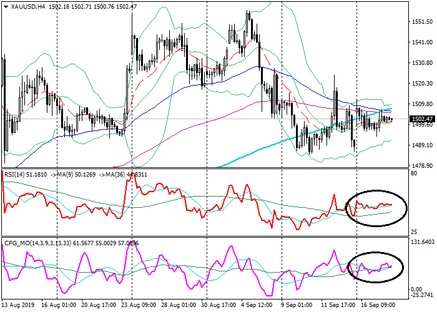Select the CFG_MO indicator label
This screenshot has height=312, width=437.
tap(17, 243)
